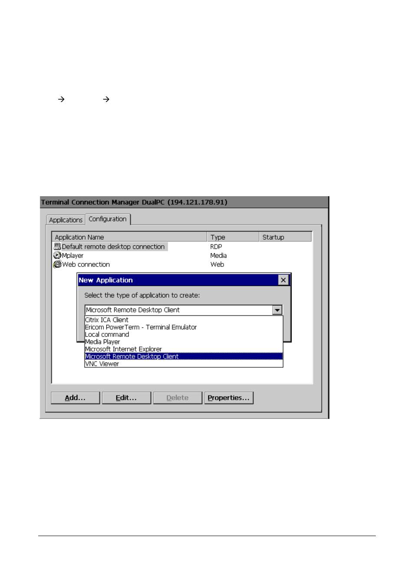Select Default remote desktop connection row
Image resolution: width=414 pixels, height=586 pixels.
(182, 247)
